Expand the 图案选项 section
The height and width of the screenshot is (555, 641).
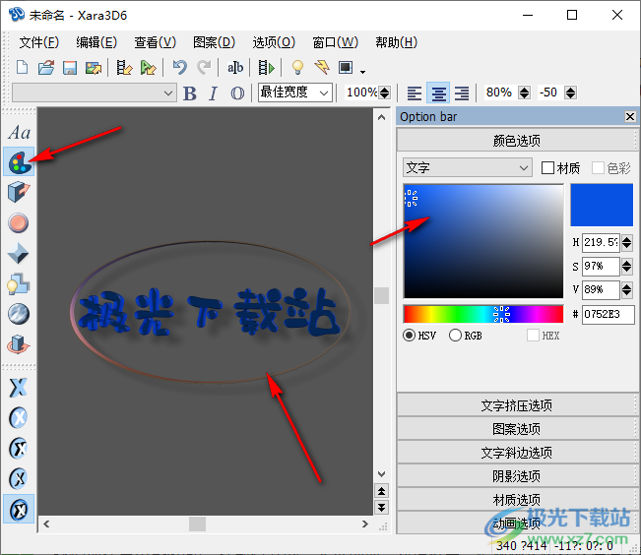[516, 429]
